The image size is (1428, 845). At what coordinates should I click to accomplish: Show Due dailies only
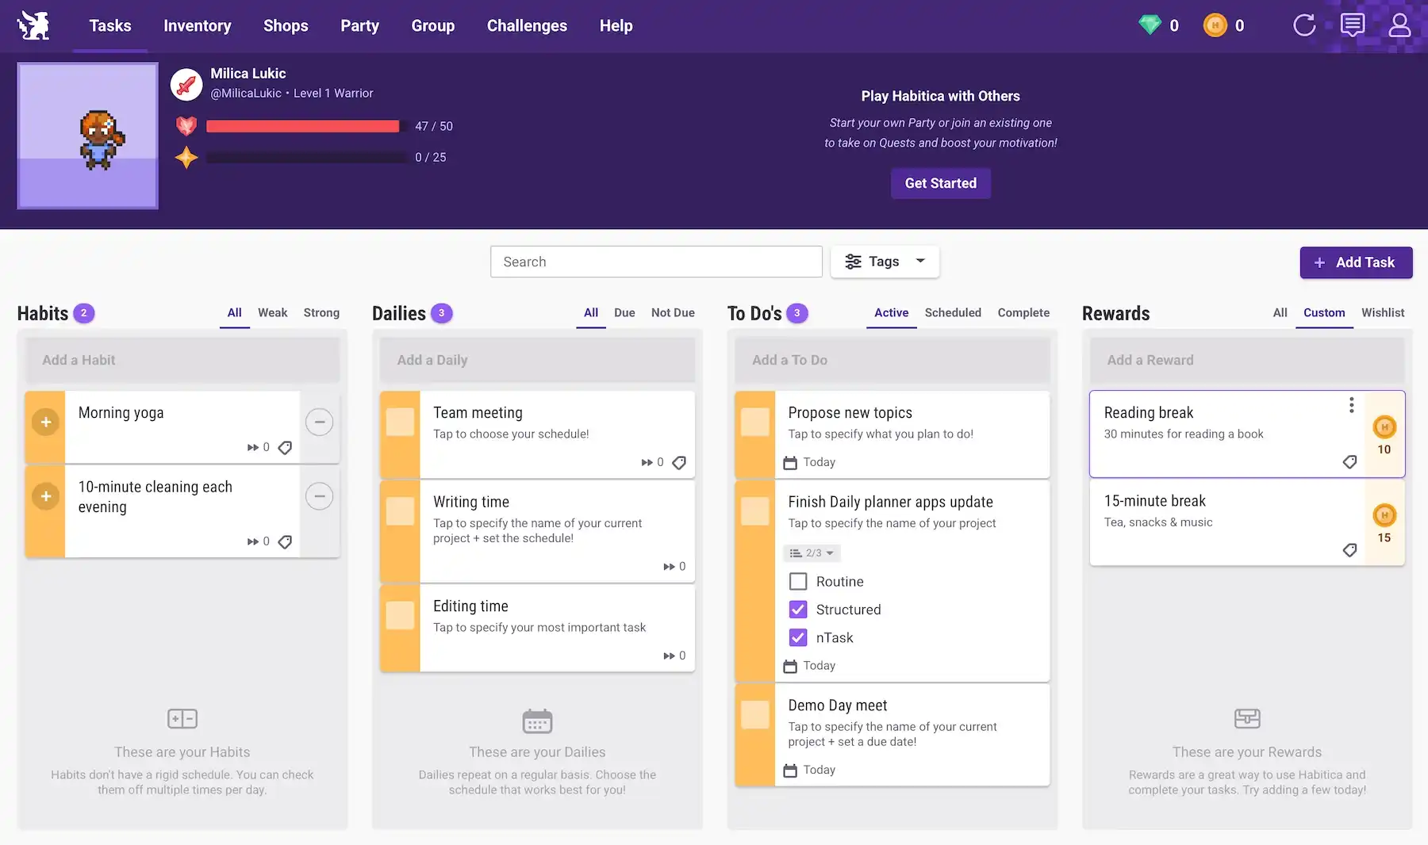point(624,313)
